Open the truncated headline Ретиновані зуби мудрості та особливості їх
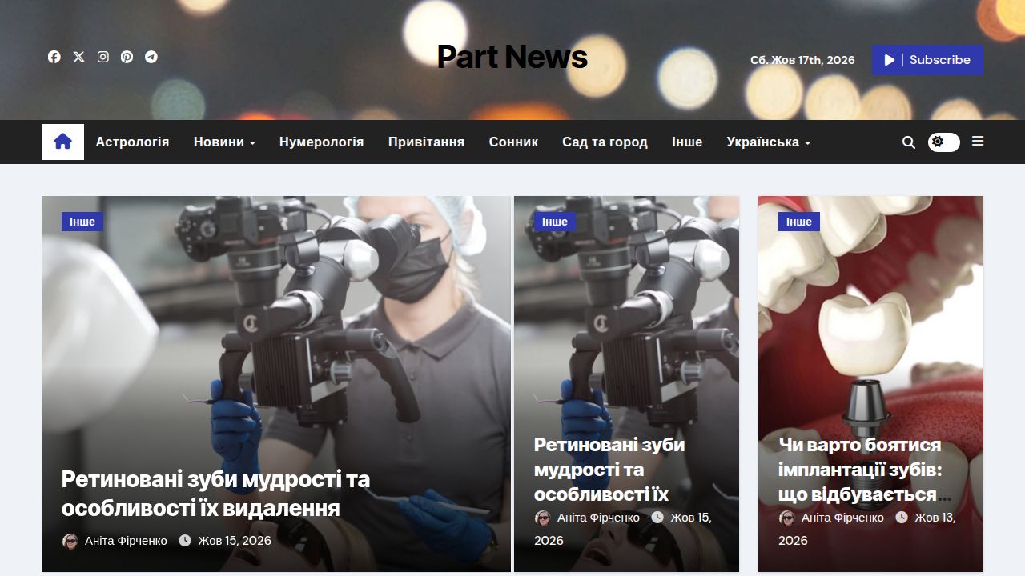The width and height of the screenshot is (1025, 576). click(609, 469)
